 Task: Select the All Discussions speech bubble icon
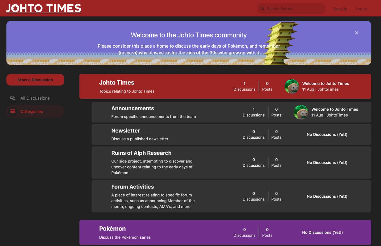[x=13, y=98]
